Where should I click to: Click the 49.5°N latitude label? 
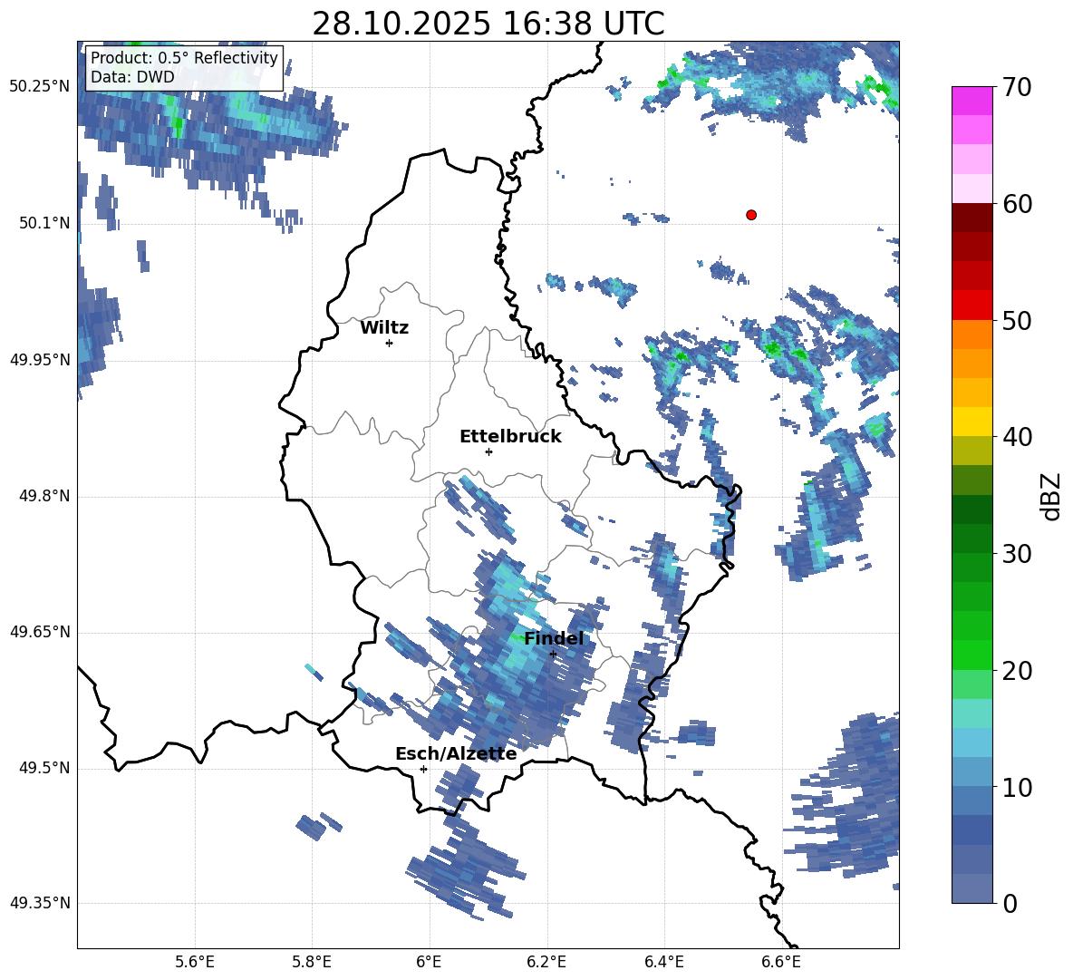pos(44,768)
